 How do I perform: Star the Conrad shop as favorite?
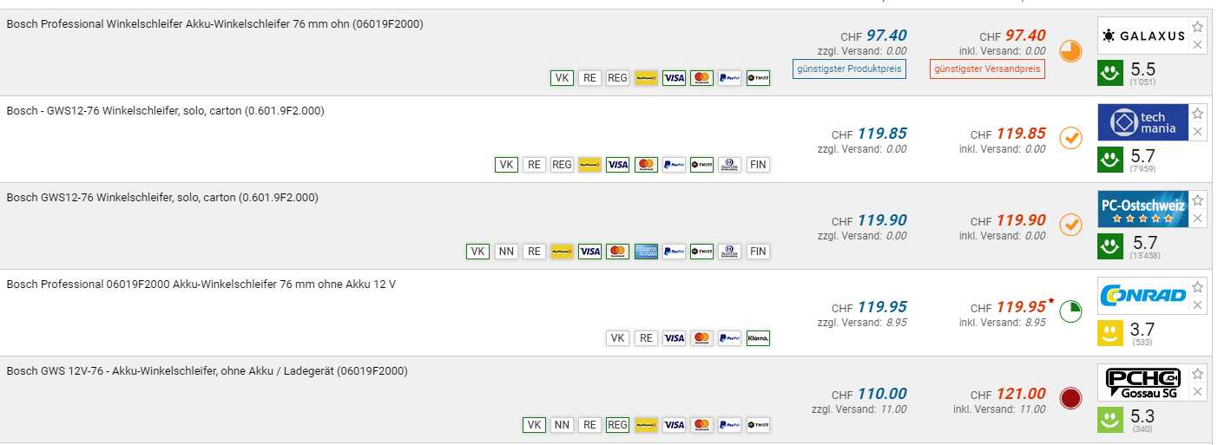1198,287
